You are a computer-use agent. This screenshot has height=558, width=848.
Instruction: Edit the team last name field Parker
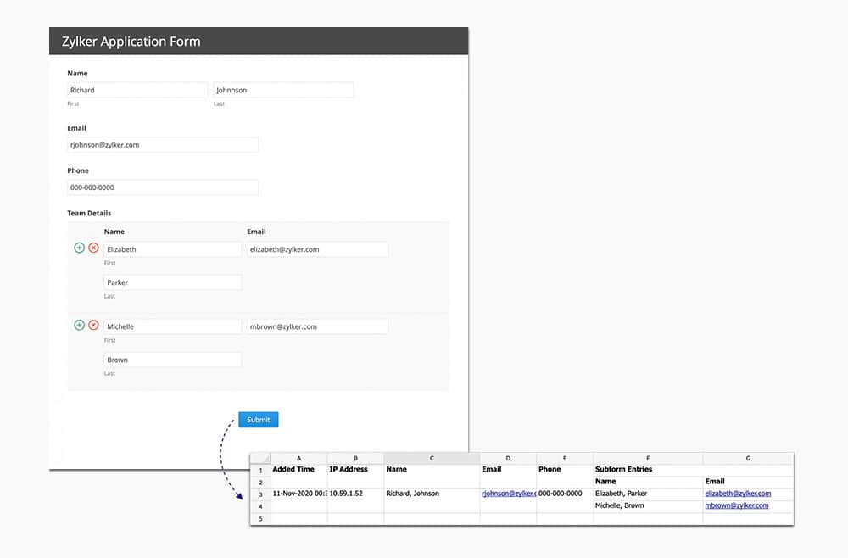coord(172,282)
